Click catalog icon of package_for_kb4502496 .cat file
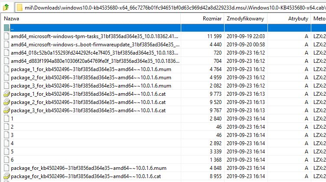 (7, 176)
